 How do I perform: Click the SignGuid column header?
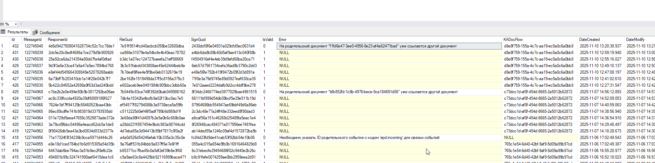tap(198, 40)
